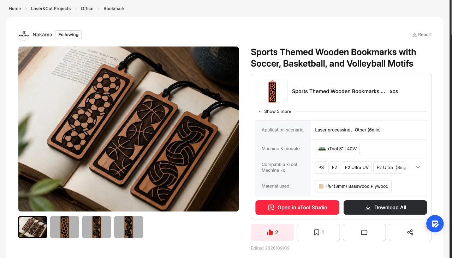Image resolution: width=452 pixels, height=258 pixels.
Task: Click Open in xTool Studio button
Action: click(297, 208)
